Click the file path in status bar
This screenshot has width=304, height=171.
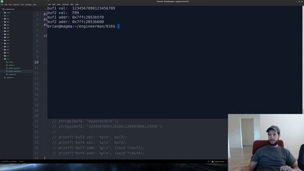[9, 161]
